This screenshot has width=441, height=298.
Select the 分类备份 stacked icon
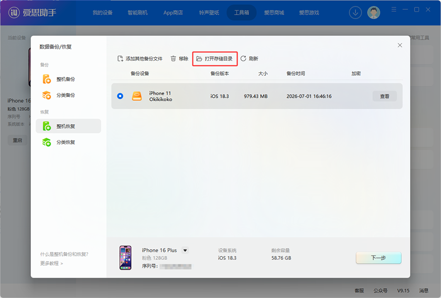[47, 95]
